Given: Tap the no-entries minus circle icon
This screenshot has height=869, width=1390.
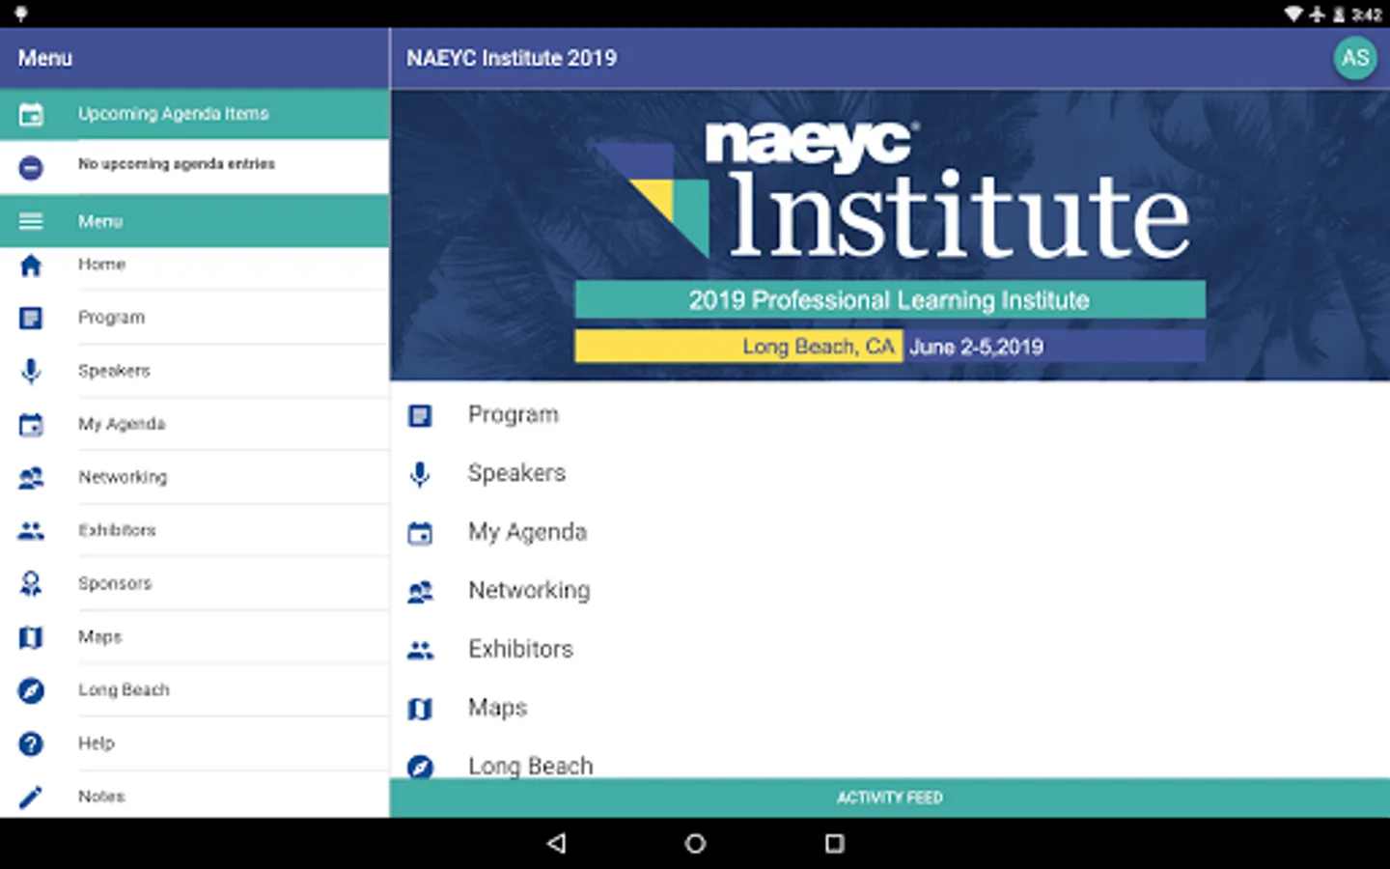Looking at the screenshot, I should 31,167.
